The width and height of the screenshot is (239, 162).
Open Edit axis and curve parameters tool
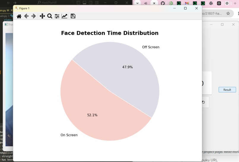click(x=64, y=16)
